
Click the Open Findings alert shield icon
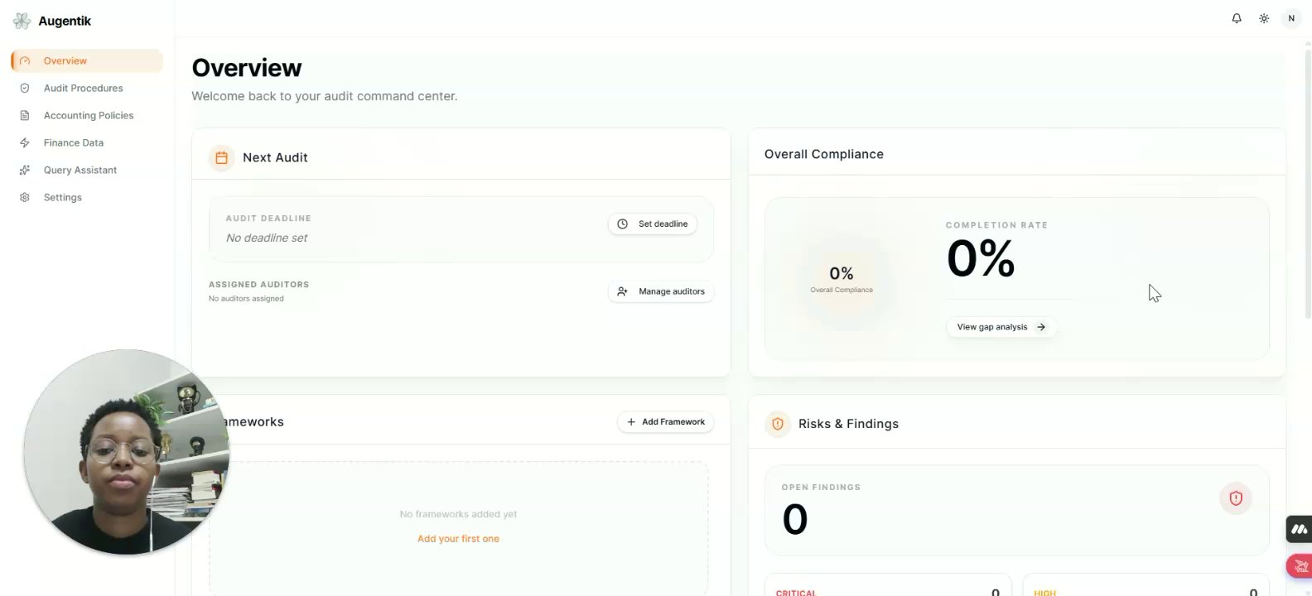(1236, 498)
